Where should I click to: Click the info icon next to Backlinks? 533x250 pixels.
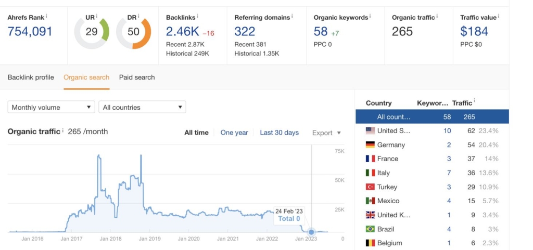pos(198,16)
